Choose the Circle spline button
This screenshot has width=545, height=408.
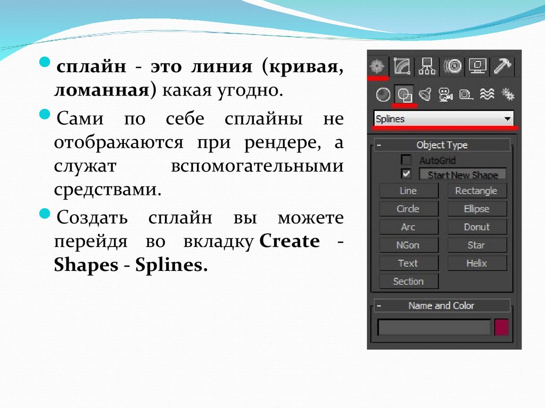[408, 209]
